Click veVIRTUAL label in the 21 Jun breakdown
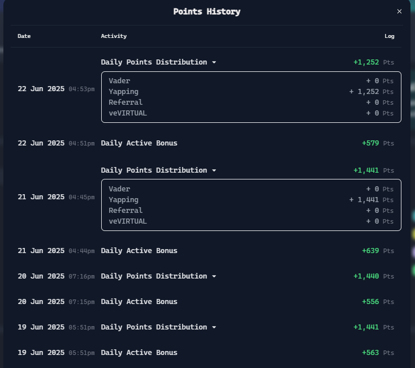The image size is (415, 368). point(128,221)
